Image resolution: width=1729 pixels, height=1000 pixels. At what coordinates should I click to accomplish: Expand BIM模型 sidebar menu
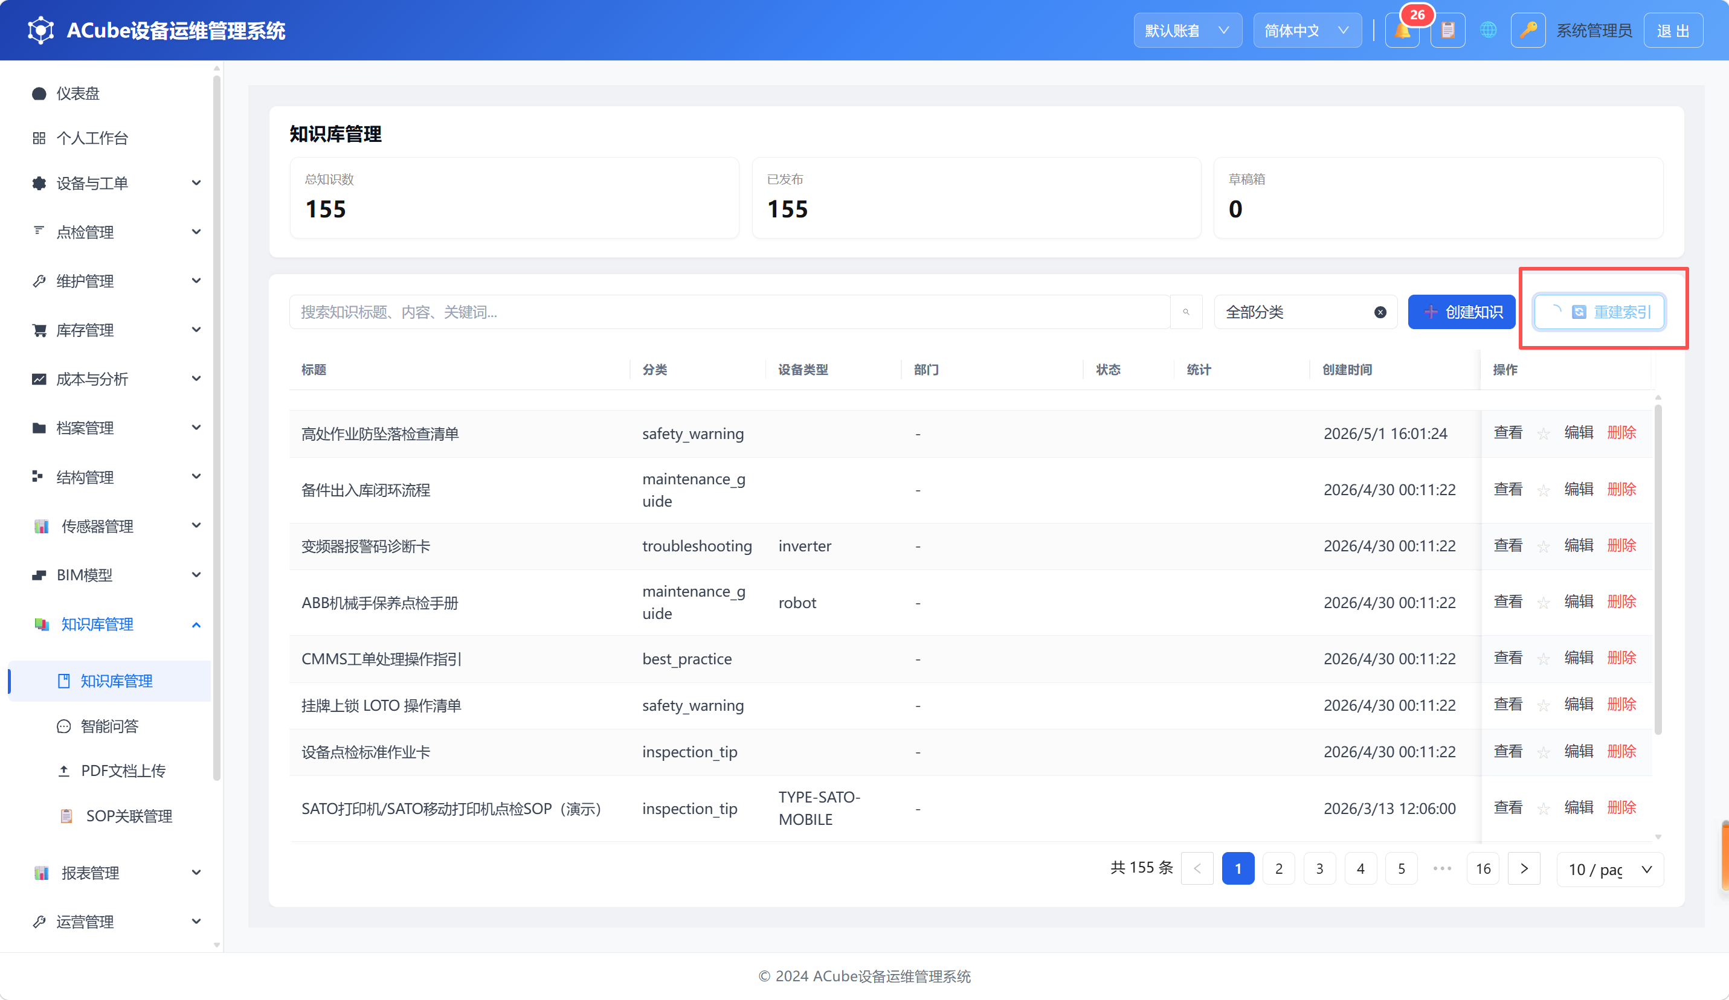pyautogui.click(x=110, y=575)
